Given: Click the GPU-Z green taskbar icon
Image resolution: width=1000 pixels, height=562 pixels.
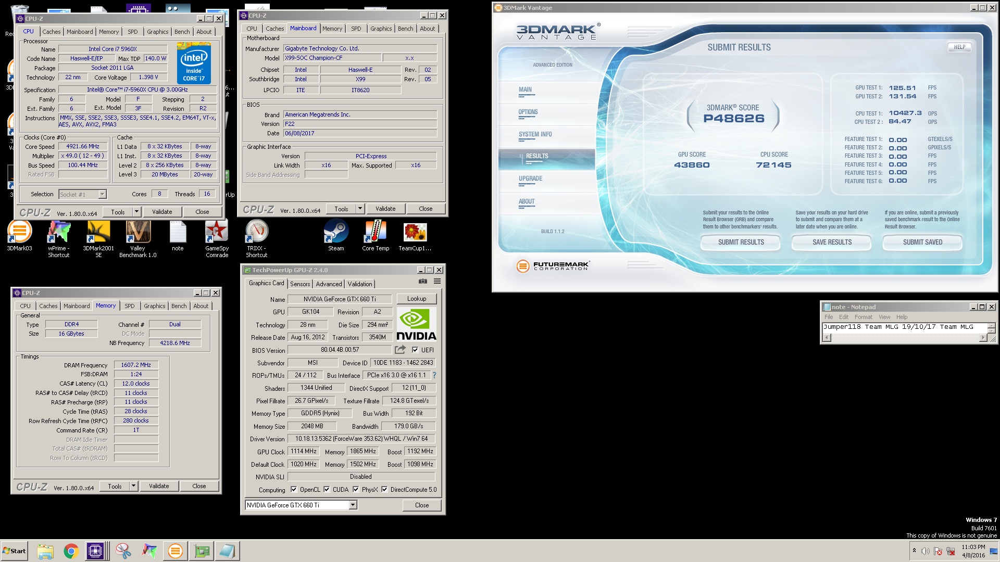Looking at the screenshot, I should [x=202, y=551].
